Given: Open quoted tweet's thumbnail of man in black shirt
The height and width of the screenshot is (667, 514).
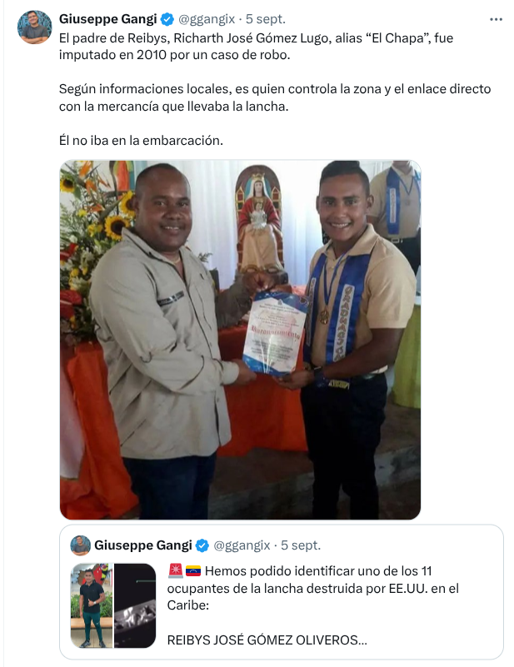Looking at the screenshot, I should click(x=92, y=605).
